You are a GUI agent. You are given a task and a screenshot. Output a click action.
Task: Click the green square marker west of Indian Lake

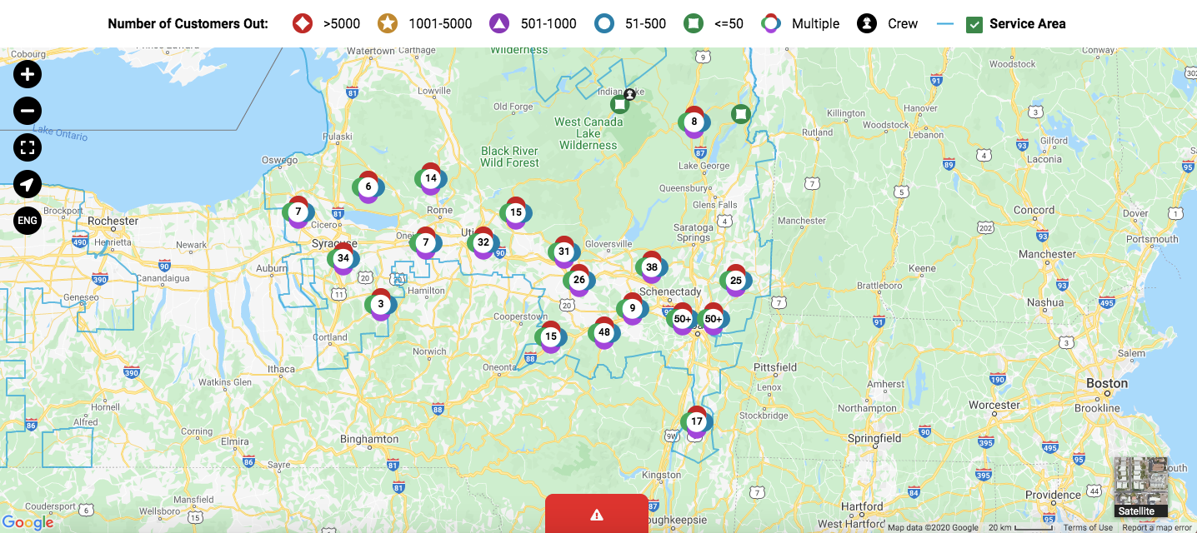tap(619, 104)
